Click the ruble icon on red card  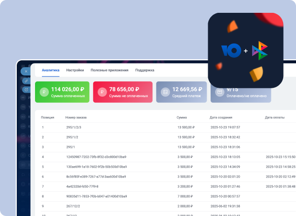[x=102, y=92]
